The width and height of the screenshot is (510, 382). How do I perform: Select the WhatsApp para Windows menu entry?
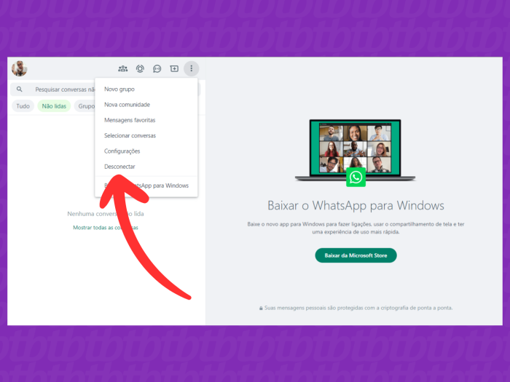click(x=146, y=186)
